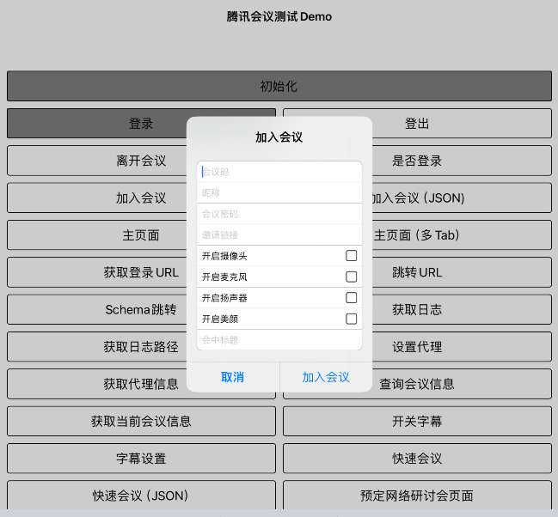This screenshot has height=517, width=558.
Task: Open the 预定网络研讨会页面 button
Action: click(x=417, y=496)
